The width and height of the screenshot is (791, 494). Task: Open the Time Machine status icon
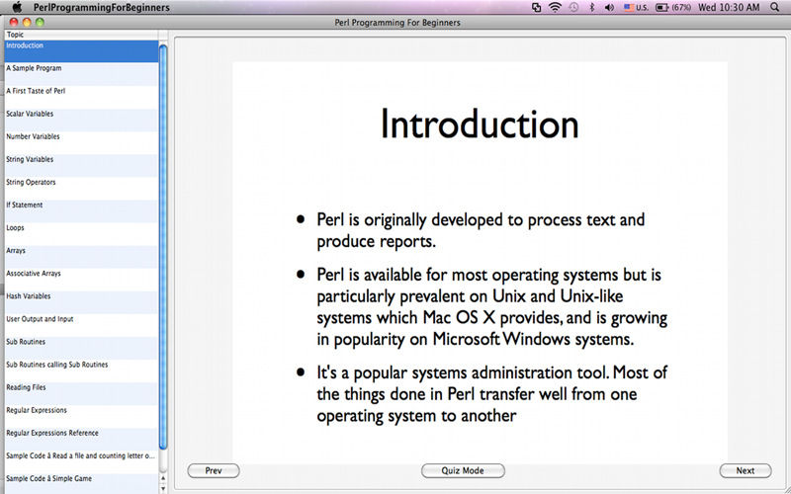click(573, 8)
